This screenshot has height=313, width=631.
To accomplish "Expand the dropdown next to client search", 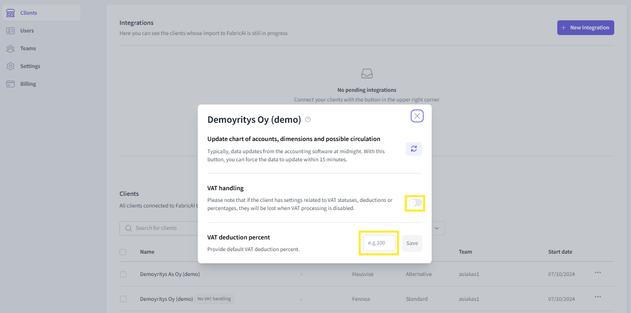I will pyautogui.click(x=438, y=228).
